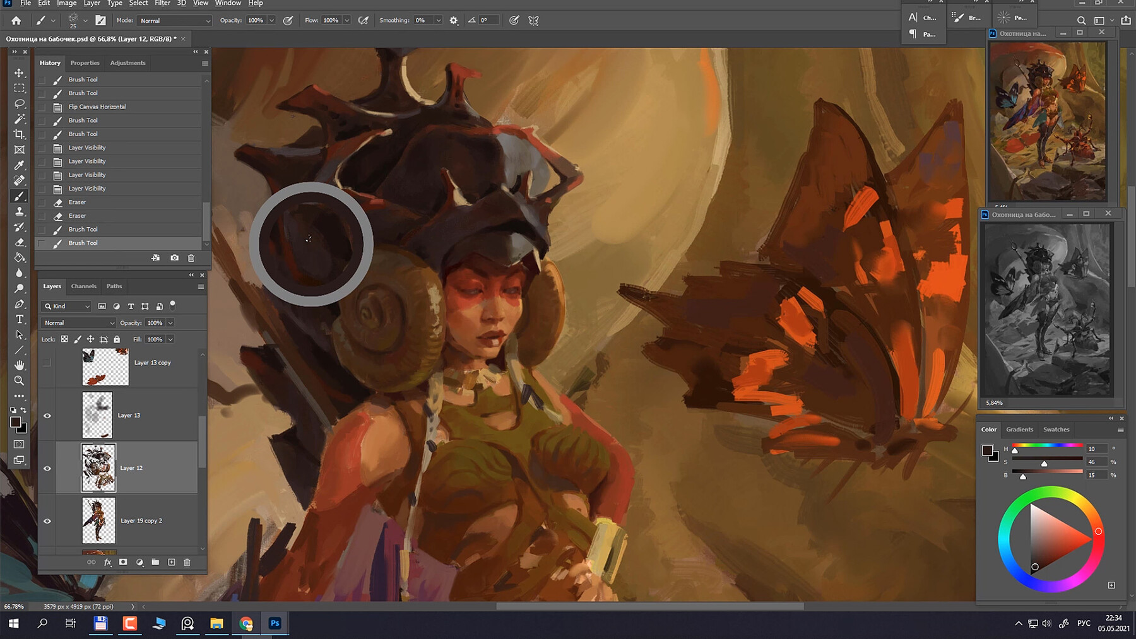The height and width of the screenshot is (639, 1136).
Task: Switch to the Swatches tab
Action: pyautogui.click(x=1056, y=430)
